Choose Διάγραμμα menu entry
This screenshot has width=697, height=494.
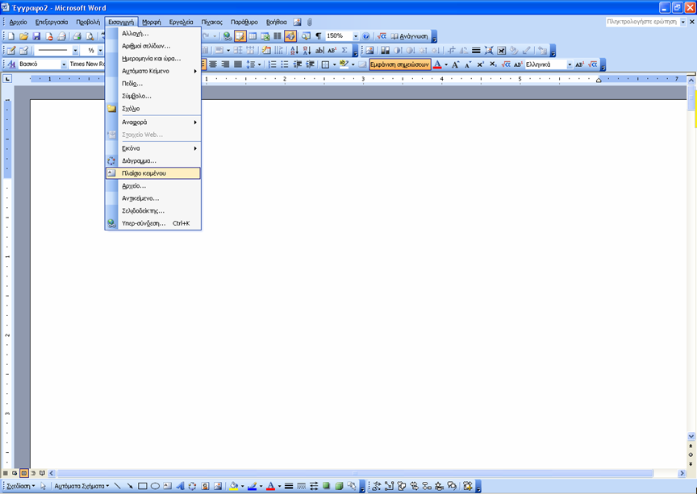(x=153, y=161)
